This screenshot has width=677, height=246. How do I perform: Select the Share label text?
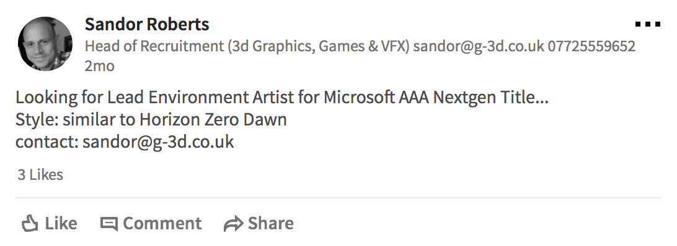(271, 223)
